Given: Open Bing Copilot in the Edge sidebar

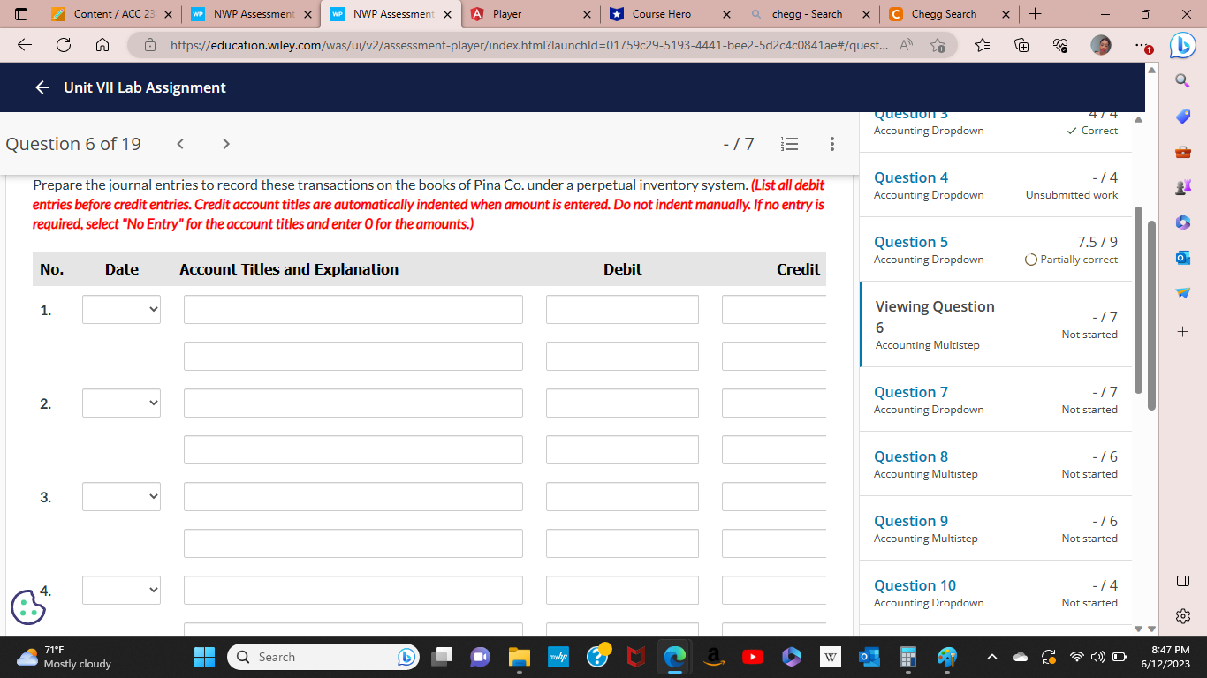Looking at the screenshot, I should pyautogui.click(x=1182, y=45).
